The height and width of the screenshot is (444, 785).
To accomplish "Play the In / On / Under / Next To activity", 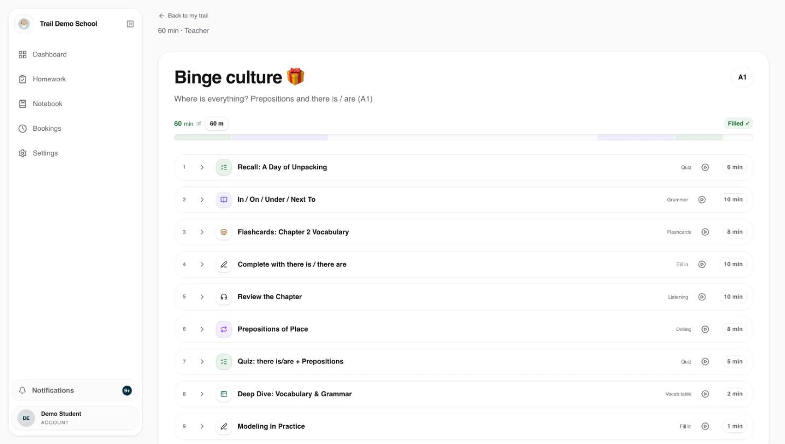I will pyautogui.click(x=702, y=200).
